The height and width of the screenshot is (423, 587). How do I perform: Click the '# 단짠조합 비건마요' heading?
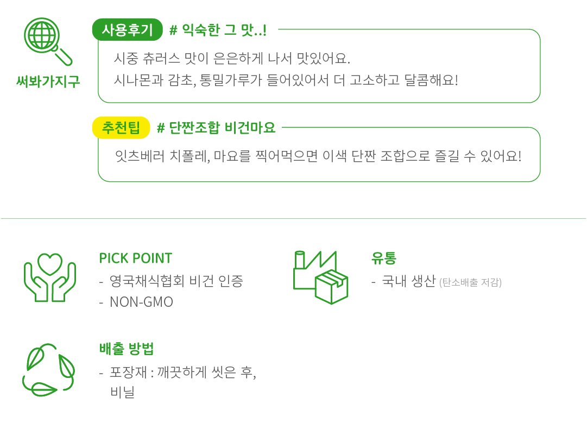[216, 128]
